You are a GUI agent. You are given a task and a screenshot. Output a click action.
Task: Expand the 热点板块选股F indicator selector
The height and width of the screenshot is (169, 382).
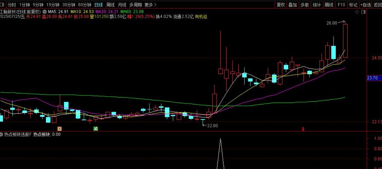click(2, 134)
